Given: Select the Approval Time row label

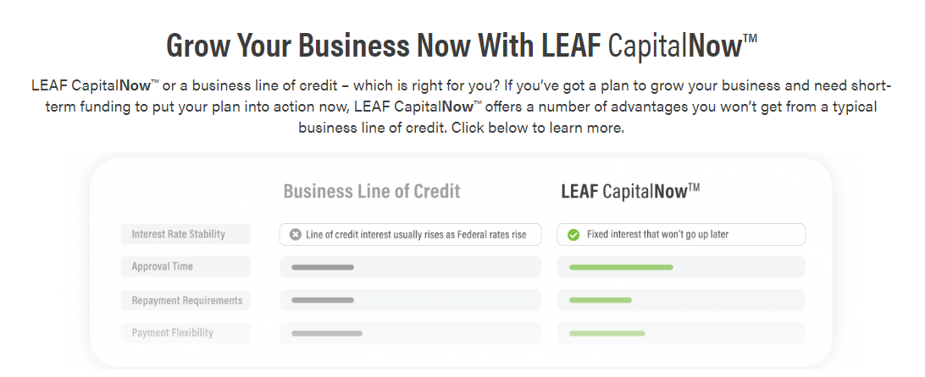Looking at the screenshot, I should coord(162,267).
